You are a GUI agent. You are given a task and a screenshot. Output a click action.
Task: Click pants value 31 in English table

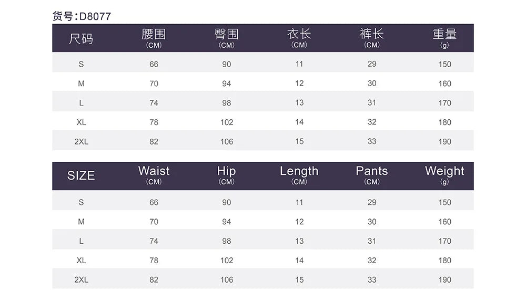[372, 241]
